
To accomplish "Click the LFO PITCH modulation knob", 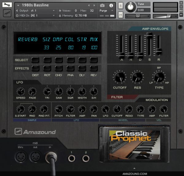I will [x=59, y=109].
